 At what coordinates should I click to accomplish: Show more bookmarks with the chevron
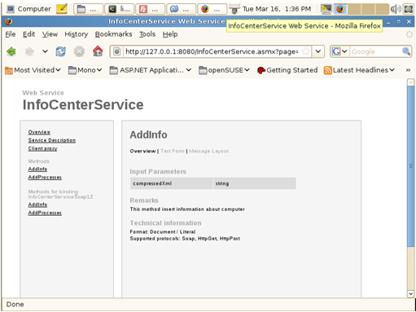click(408, 70)
